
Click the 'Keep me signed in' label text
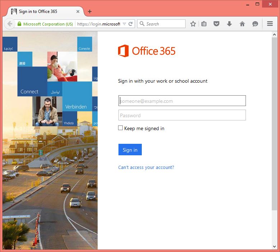click(144, 128)
